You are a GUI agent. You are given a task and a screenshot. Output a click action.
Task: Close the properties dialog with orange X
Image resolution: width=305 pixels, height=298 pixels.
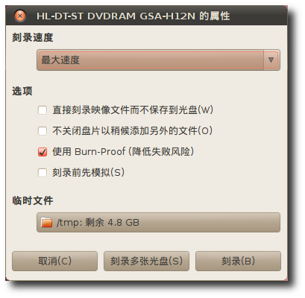(20, 16)
